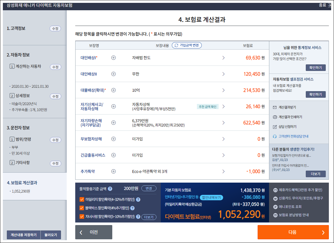Click 수정 button for 범위/연령
This screenshot has height=243, width=334.
[55, 140]
